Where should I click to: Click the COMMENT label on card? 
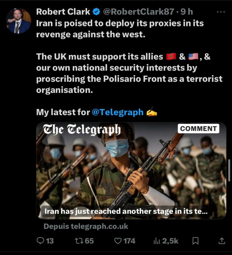click(198, 129)
